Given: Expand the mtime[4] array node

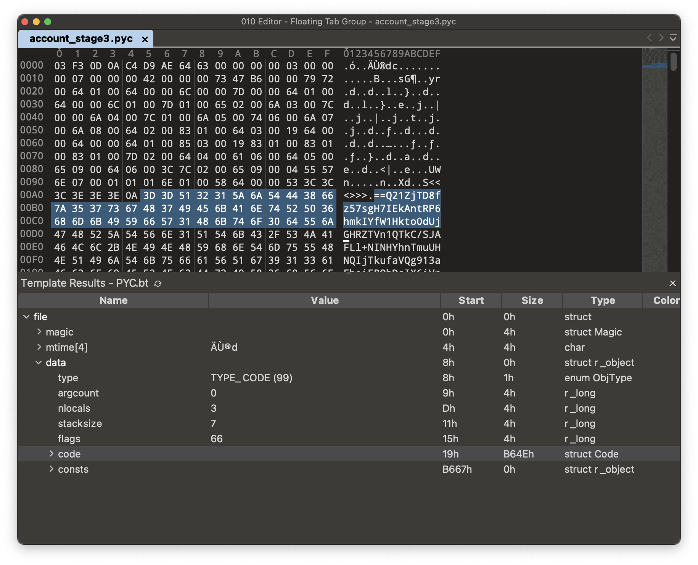Looking at the screenshot, I should [x=39, y=347].
